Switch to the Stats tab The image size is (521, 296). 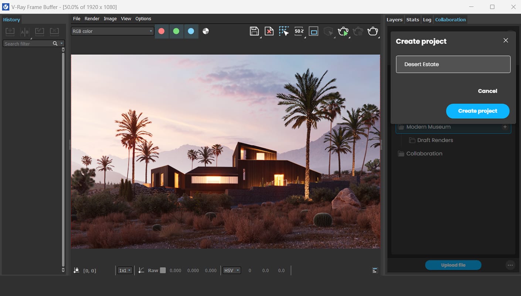(412, 20)
